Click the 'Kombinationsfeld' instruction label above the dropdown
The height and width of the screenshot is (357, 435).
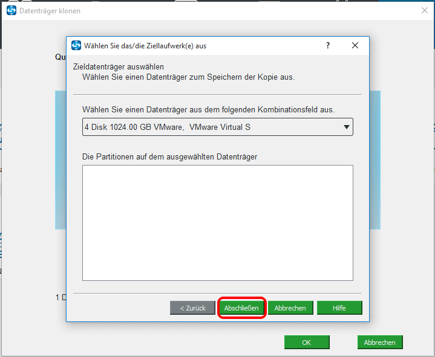[x=208, y=109]
